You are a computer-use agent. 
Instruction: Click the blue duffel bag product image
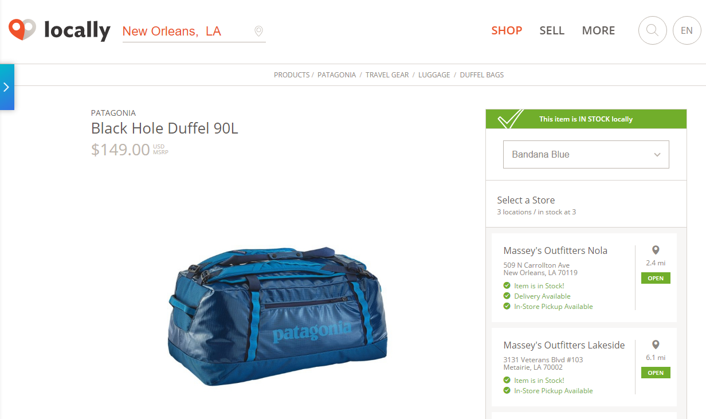tap(277, 316)
